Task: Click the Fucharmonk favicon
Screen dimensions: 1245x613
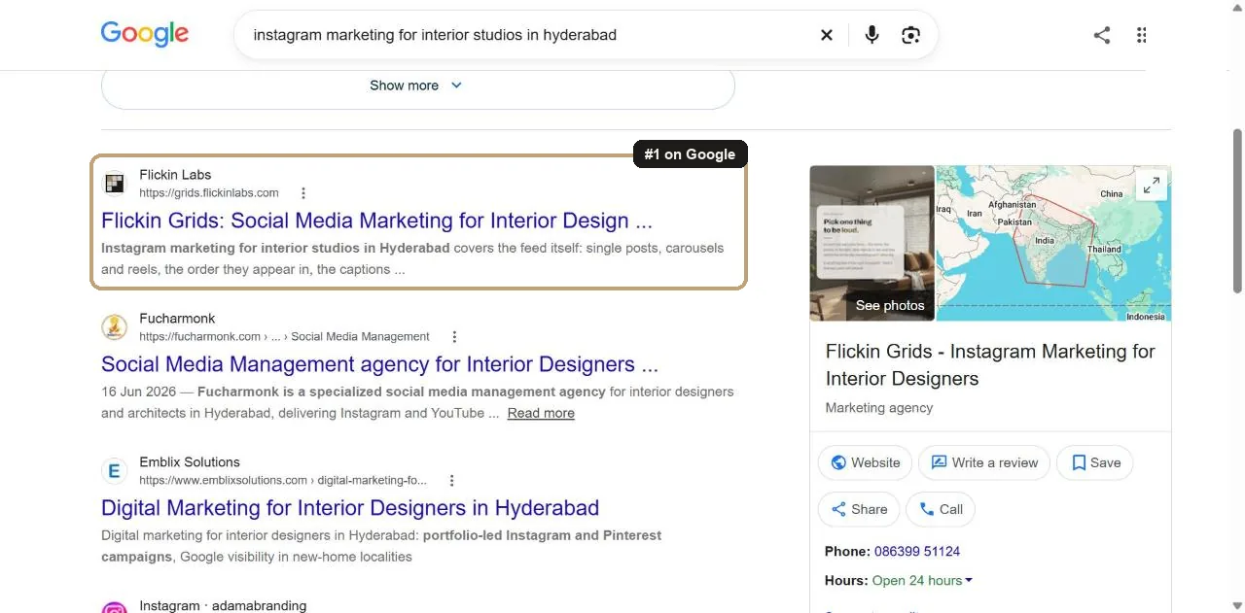Action: 115,327
